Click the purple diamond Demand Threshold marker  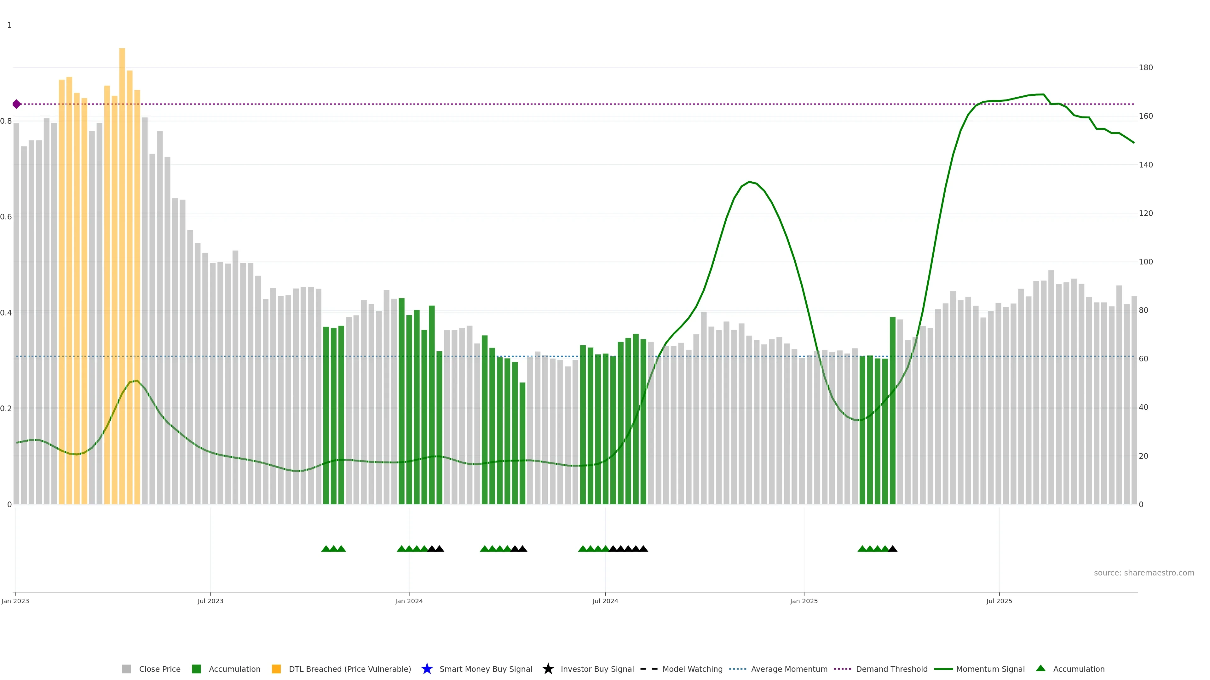pos(16,104)
